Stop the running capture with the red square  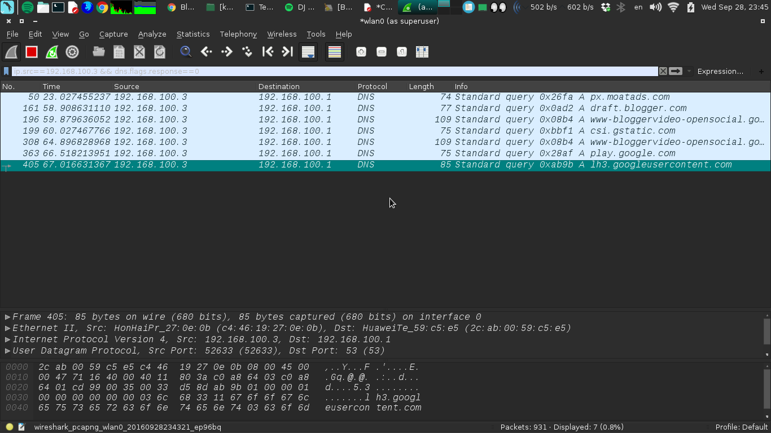point(32,52)
